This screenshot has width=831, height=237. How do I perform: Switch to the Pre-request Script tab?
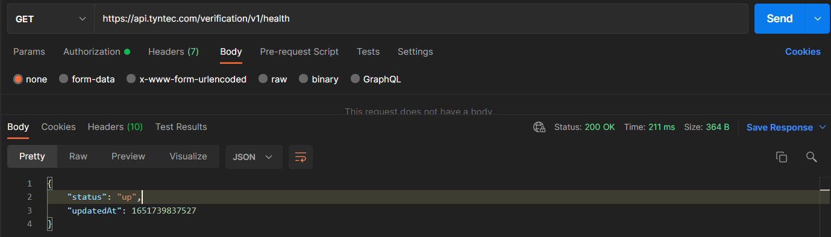click(x=299, y=52)
